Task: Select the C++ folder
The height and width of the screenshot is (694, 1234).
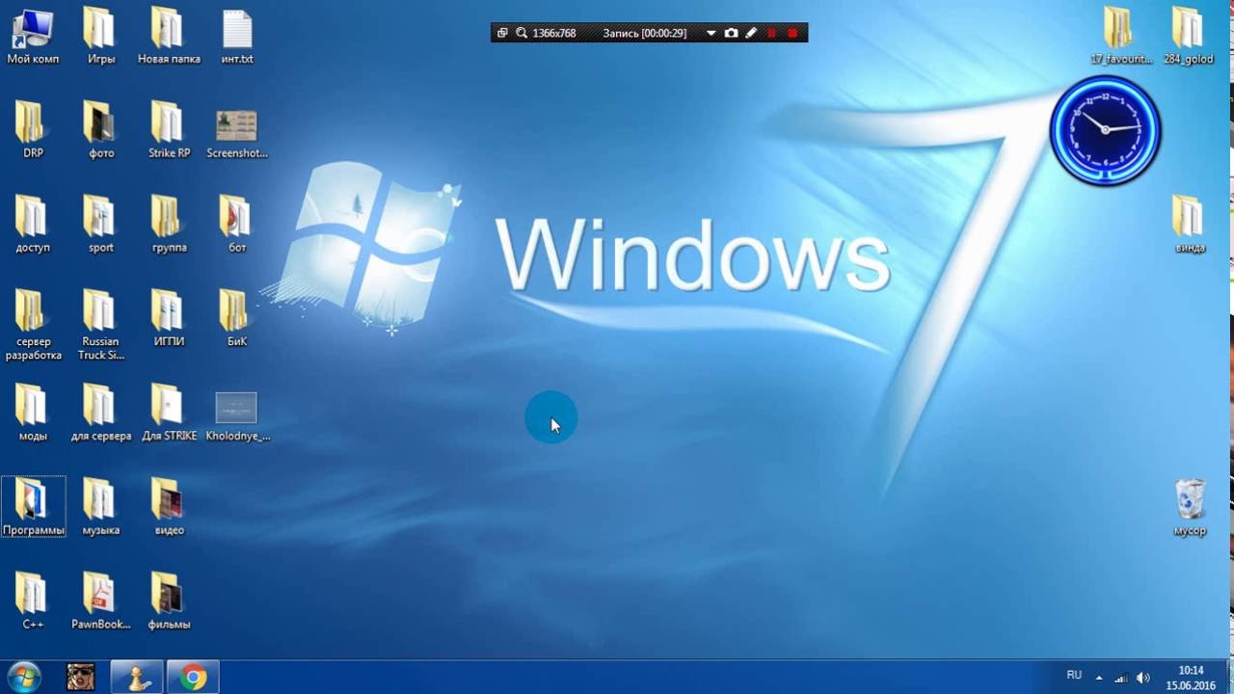Action: pyautogui.click(x=33, y=601)
